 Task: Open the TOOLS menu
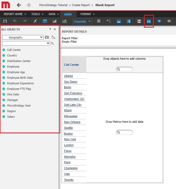37,14
